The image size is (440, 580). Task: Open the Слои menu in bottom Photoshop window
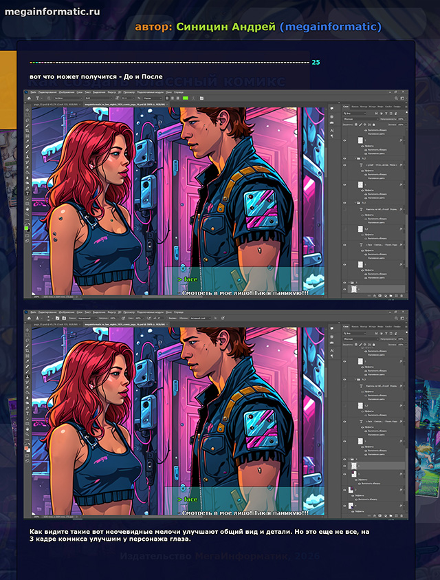[80, 312]
